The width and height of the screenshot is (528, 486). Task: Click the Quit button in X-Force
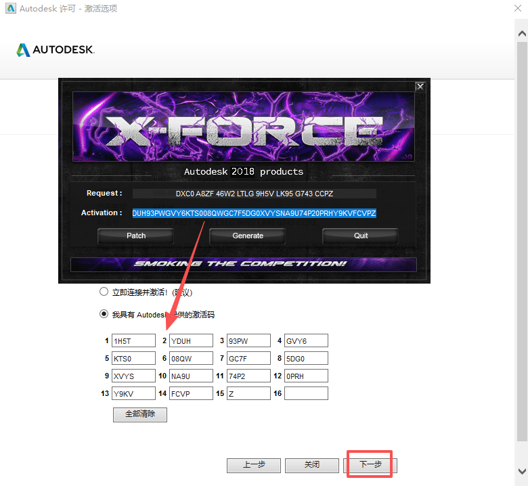(x=360, y=236)
